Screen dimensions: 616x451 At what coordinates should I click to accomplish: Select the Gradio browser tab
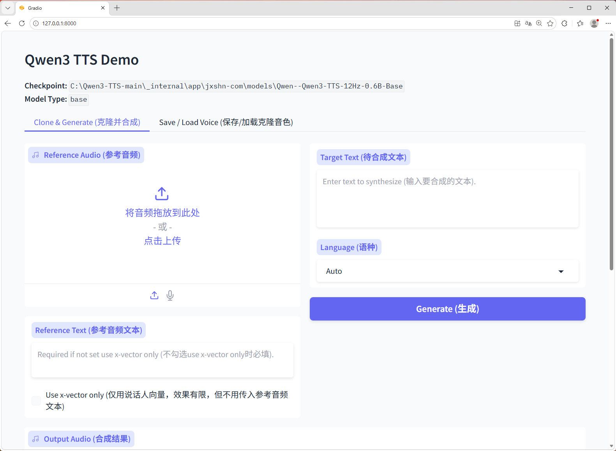(x=62, y=8)
